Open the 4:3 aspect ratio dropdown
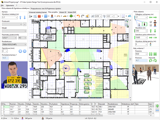This screenshot has height=120, width=160. tap(25, 38)
